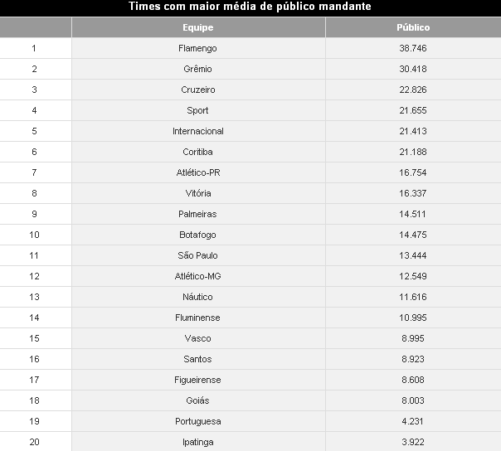Select the Internacional team cell

197,131
